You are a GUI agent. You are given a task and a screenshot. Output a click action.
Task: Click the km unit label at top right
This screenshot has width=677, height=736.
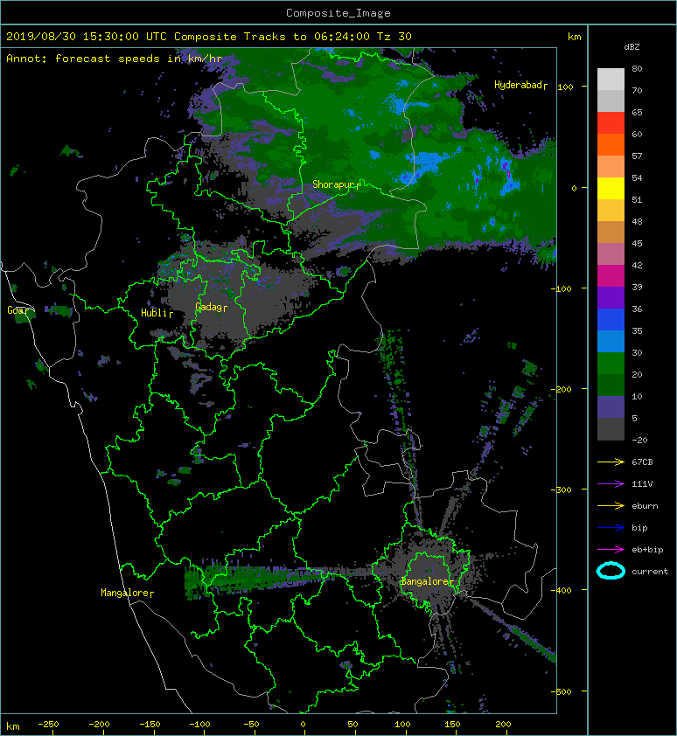pos(574,37)
